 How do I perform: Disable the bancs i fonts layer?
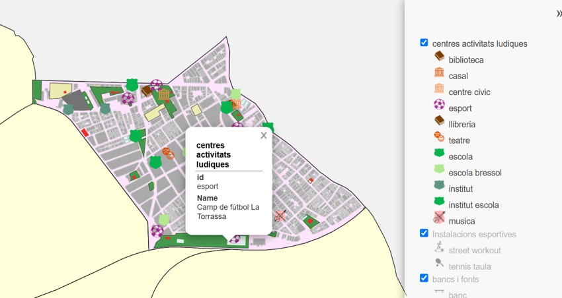click(424, 278)
